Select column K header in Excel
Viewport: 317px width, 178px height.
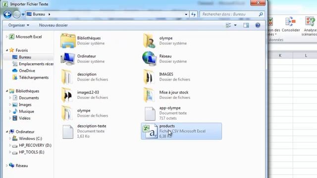(x=280, y=55)
